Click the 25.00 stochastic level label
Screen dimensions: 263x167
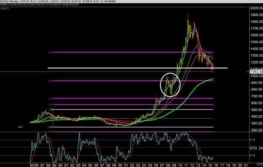[253, 155]
